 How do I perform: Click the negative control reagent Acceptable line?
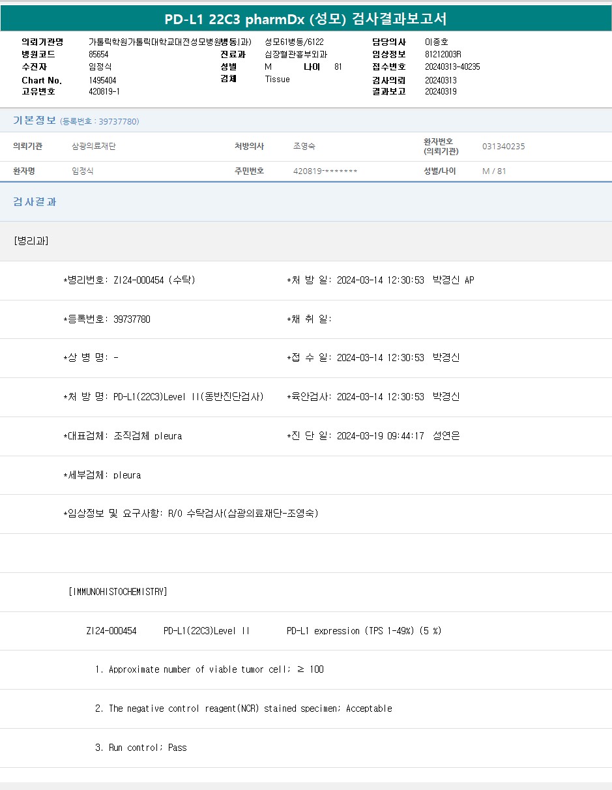pos(244,709)
